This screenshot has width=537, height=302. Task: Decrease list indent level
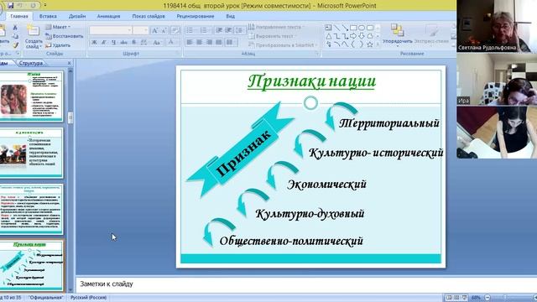pyautogui.click(x=219, y=30)
